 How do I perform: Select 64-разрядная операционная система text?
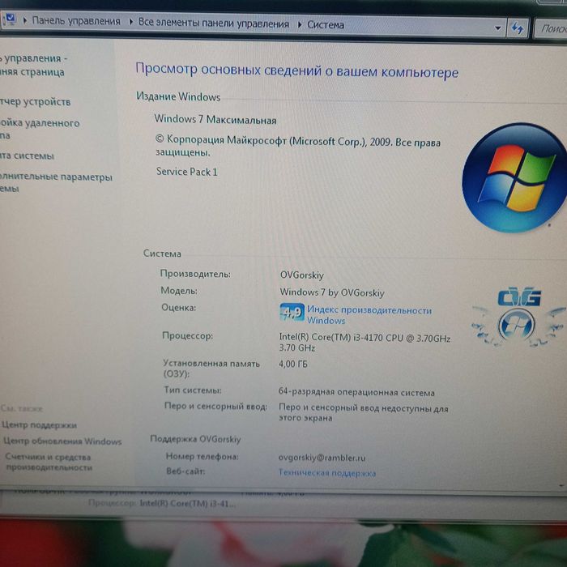pyautogui.click(x=356, y=392)
